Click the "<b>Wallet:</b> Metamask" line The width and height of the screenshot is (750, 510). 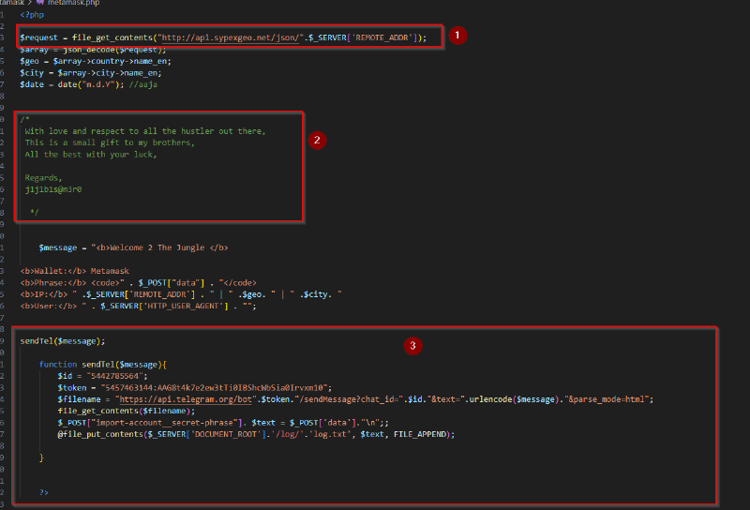click(74, 271)
